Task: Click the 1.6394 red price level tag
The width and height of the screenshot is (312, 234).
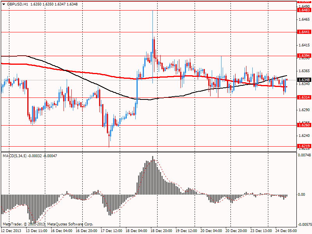Action: [x=304, y=56]
